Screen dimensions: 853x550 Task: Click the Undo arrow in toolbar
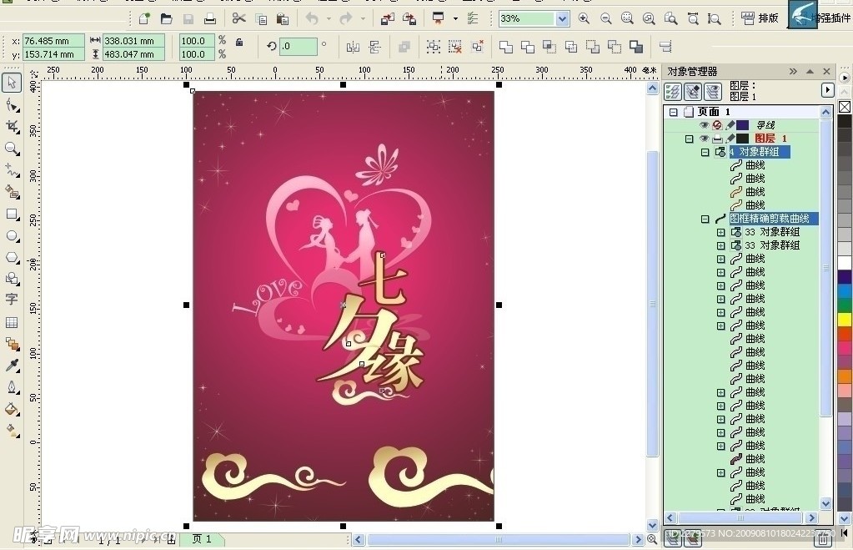(312, 18)
